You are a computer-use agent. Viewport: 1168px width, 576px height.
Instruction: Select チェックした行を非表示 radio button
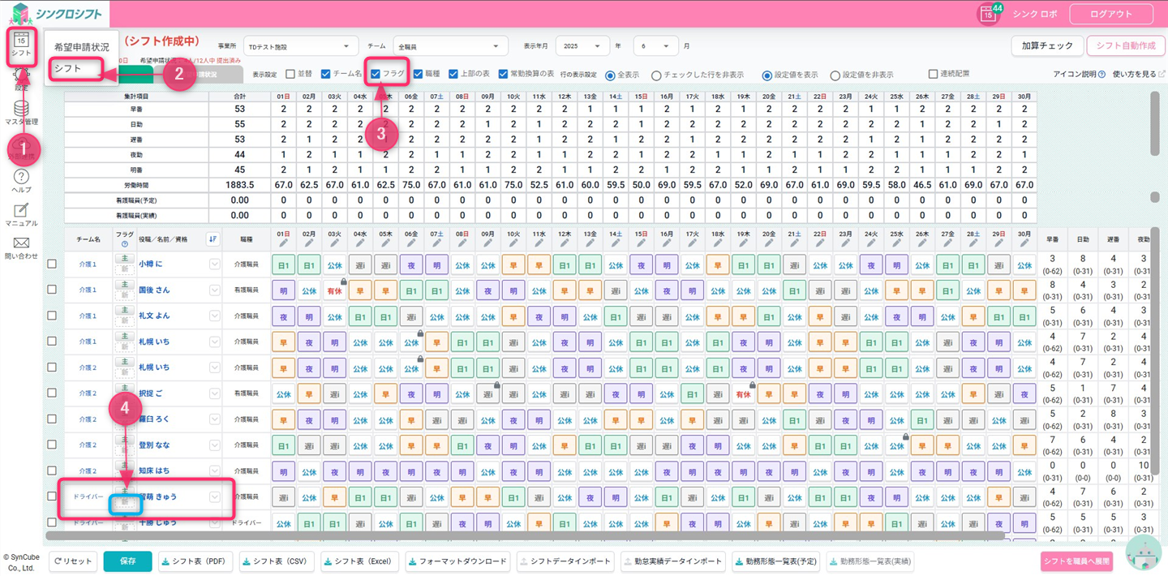coord(656,75)
